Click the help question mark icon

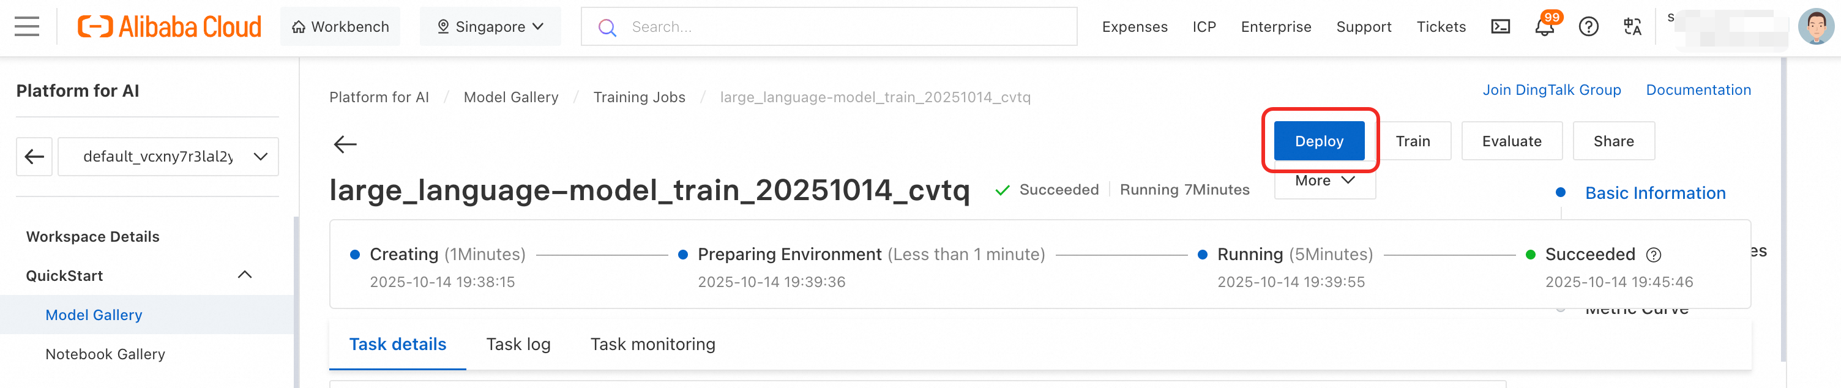1588,27
